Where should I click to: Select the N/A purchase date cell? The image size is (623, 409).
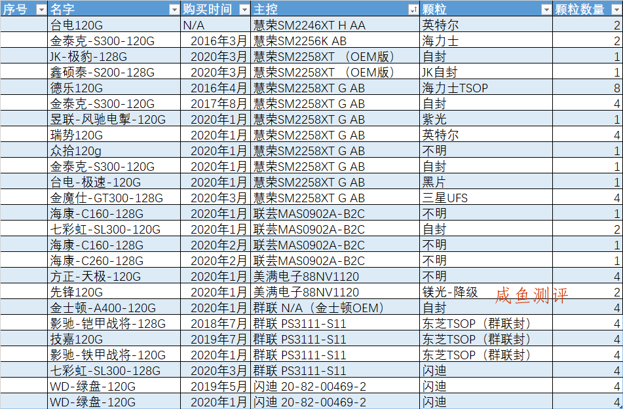point(216,25)
